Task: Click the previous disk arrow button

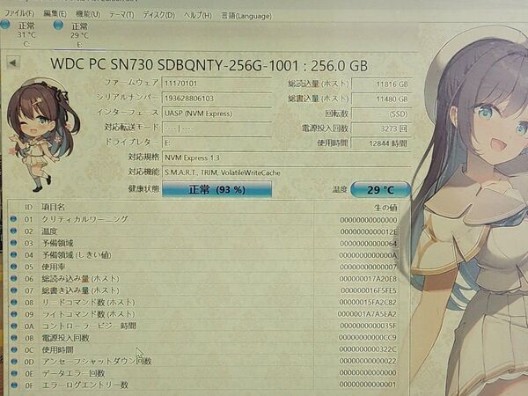Action: (x=13, y=63)
